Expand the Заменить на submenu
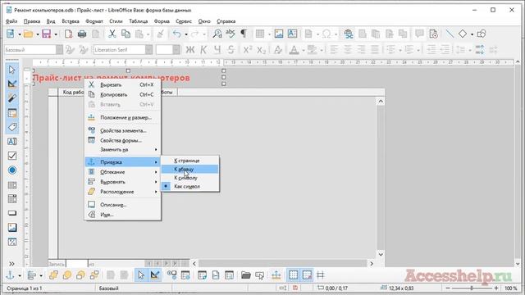 pyautogui.click(x=122, y=149)
